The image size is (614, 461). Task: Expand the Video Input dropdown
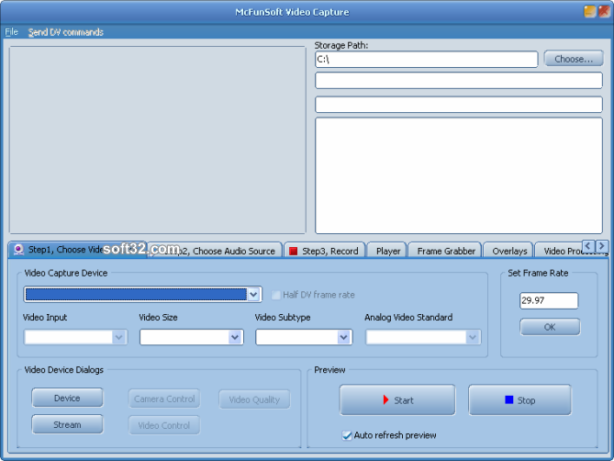tap(118, 337)
